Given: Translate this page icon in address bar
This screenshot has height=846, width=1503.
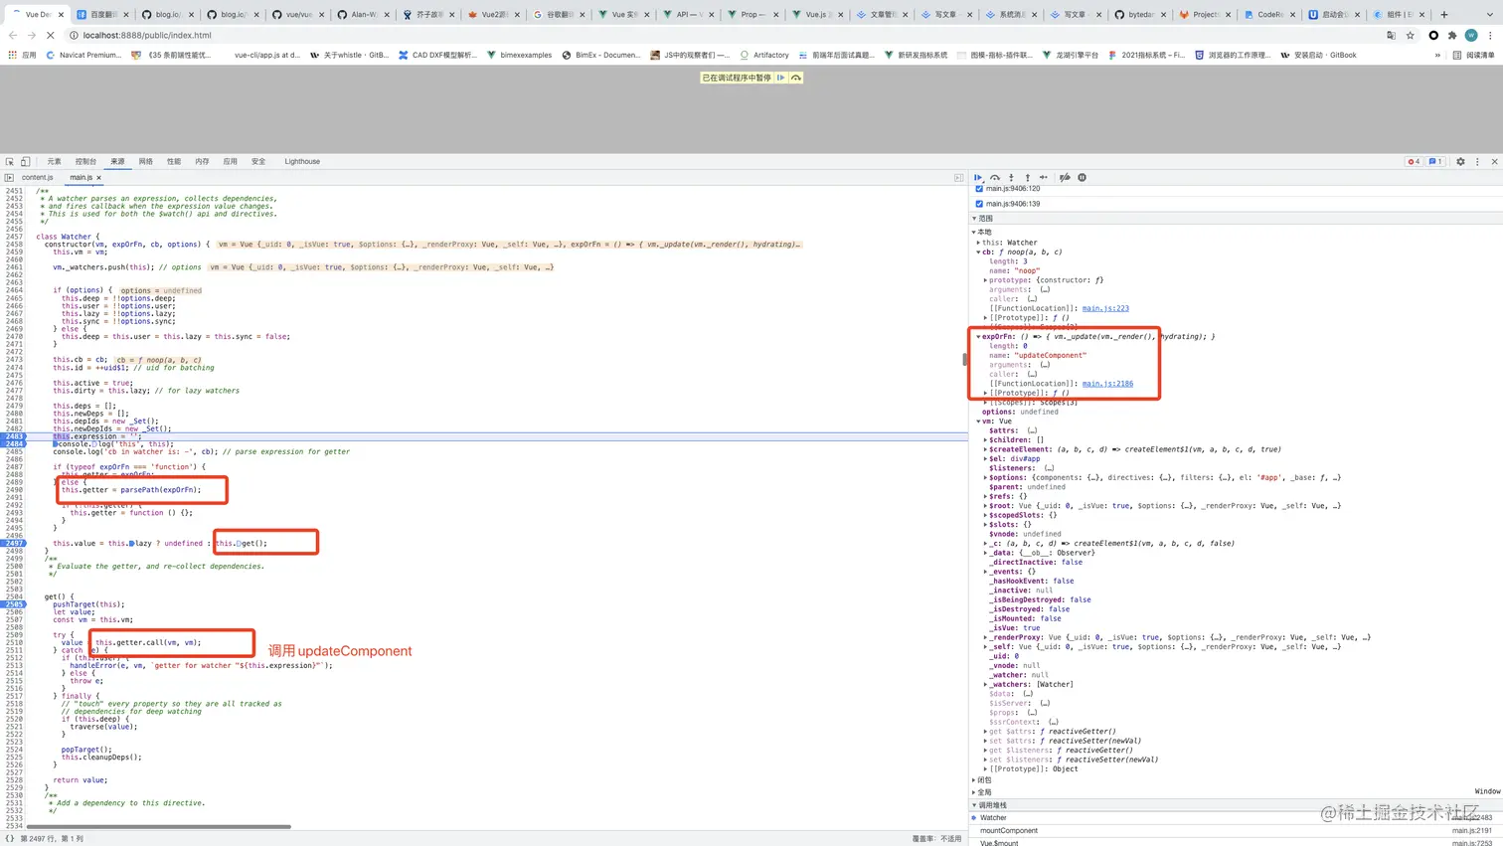Looking at the screenshot, I should [1391, 35].
